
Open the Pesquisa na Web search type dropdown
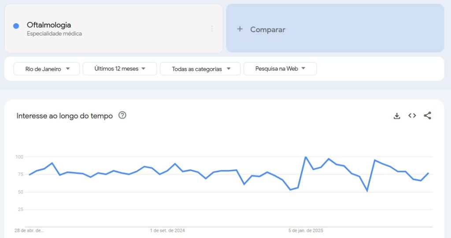pos(280,69)
